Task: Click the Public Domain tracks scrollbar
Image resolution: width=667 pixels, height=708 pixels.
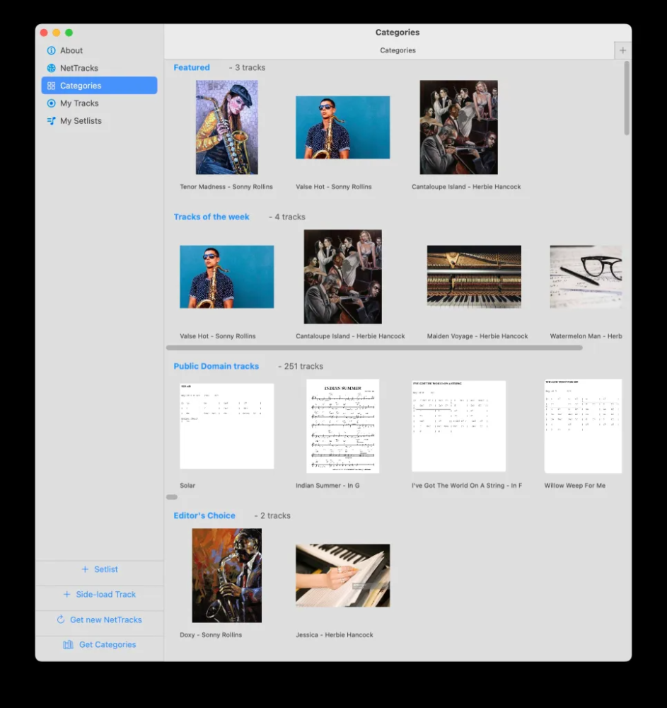Action: [171, 497]
